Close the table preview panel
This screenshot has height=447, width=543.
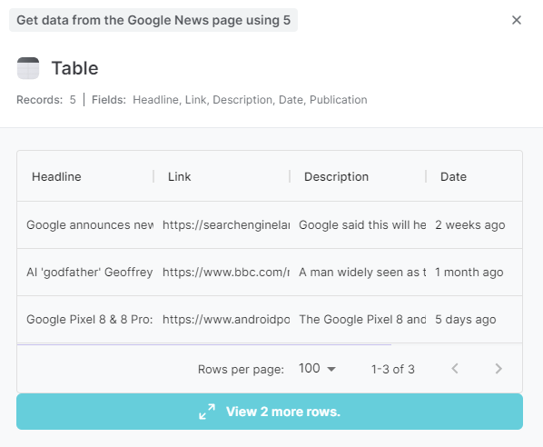517,20
